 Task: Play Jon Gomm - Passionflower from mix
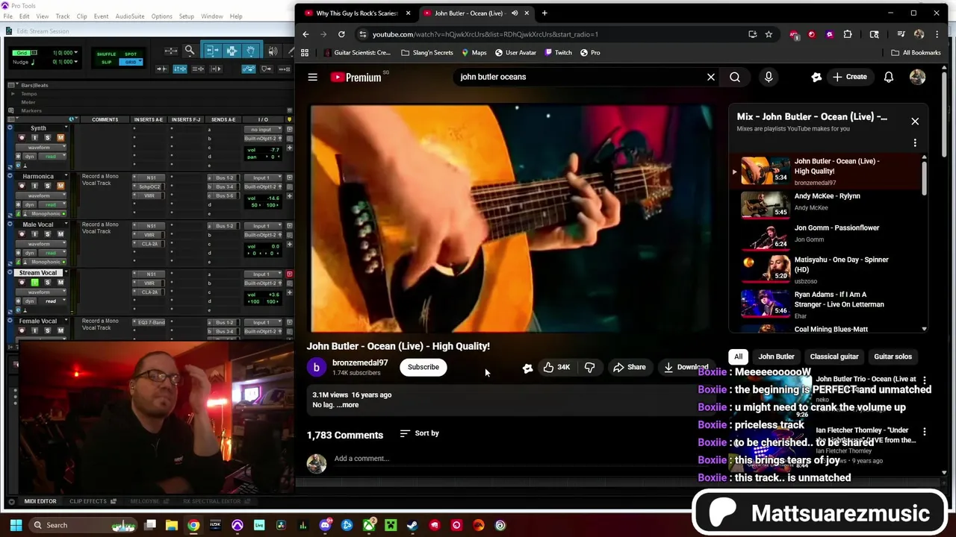point(825,236)
